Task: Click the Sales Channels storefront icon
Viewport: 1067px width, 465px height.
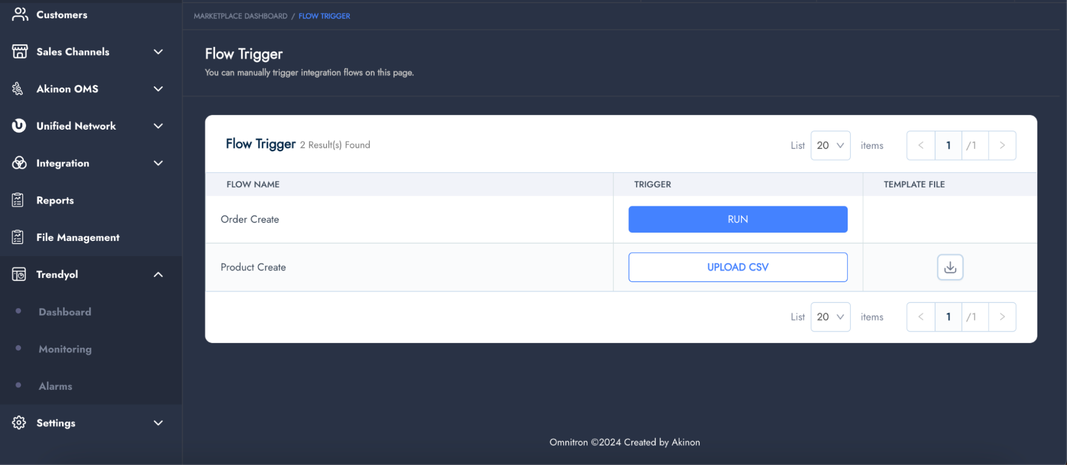Action: 20,52
